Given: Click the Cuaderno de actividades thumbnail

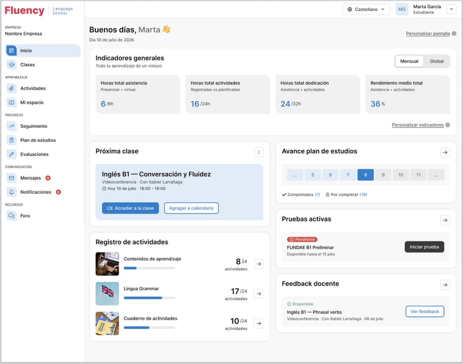Looking at the screenshot, I should (x=107, y=323).
